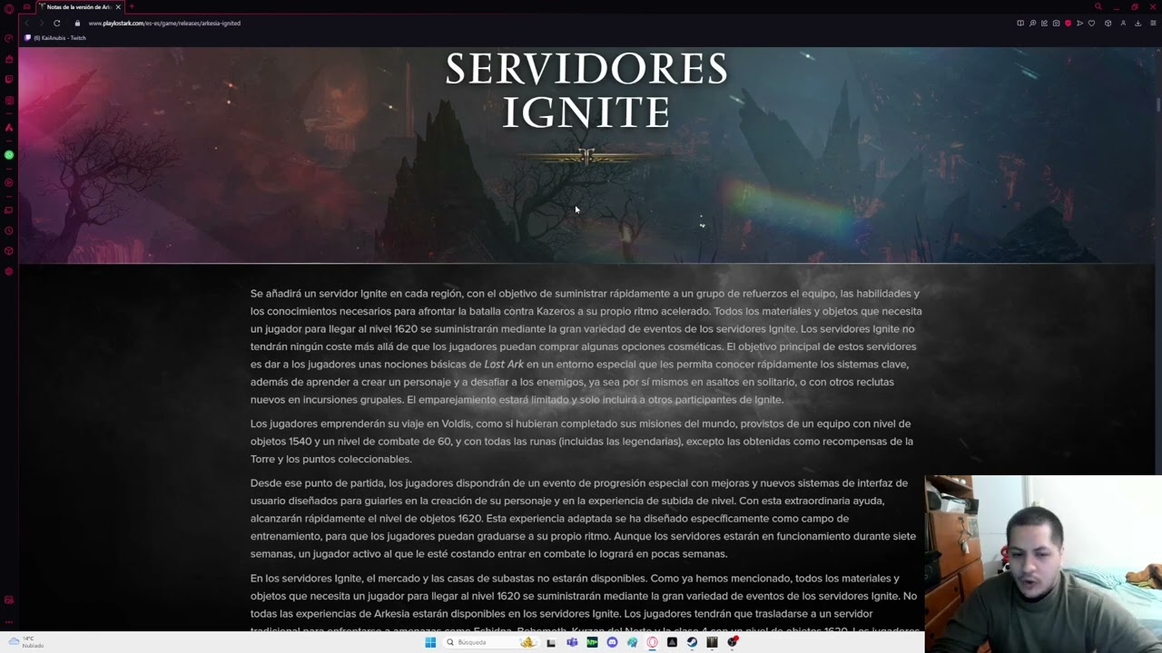
Task: Open the share page icon
Action: coord(1044,23)
